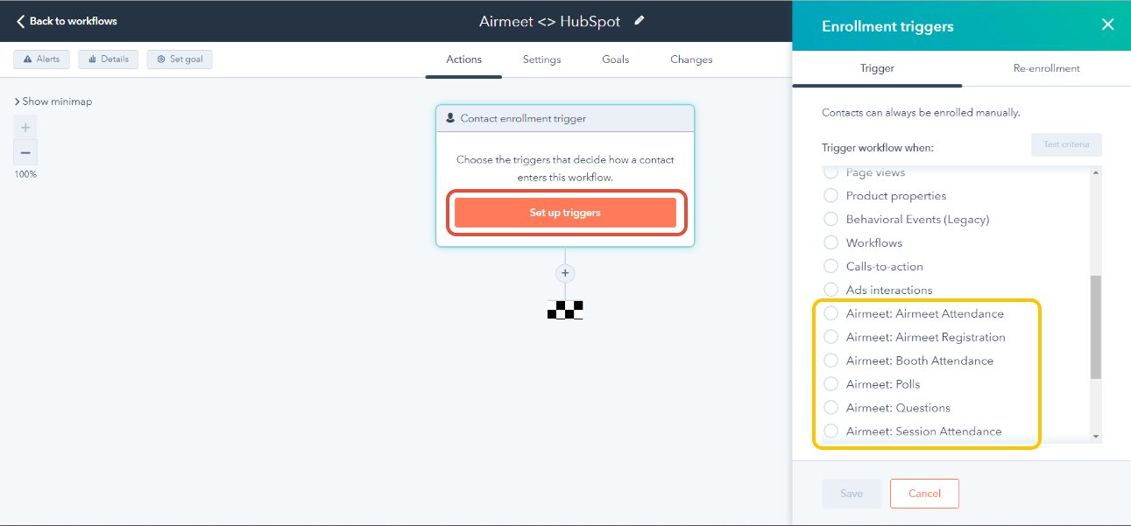Zoom out with minus button
1131x526 pixels.
pyautogui.click(x=25, y=153)
